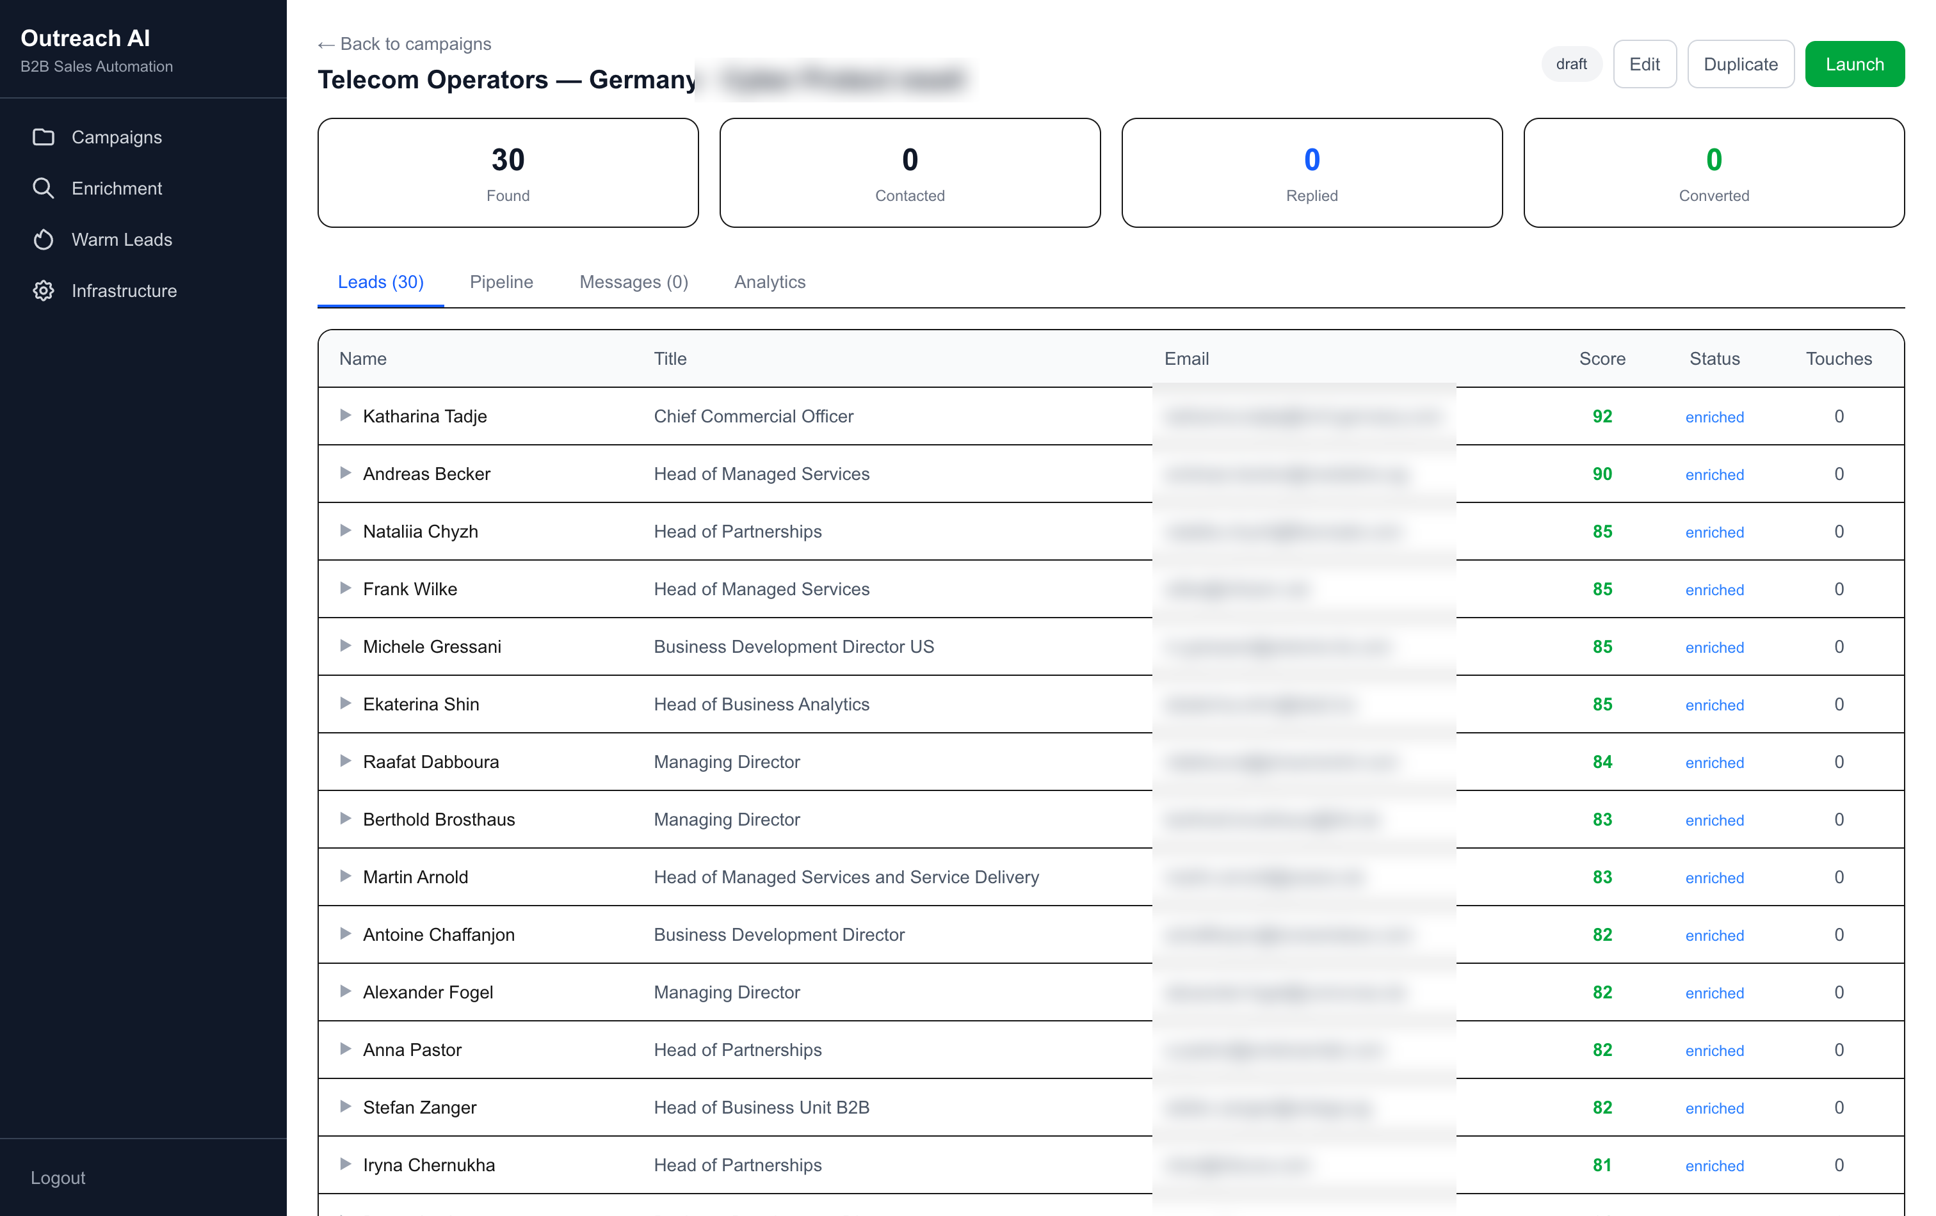Expand Andreas Becker row details
Viewport: 1936px width, 1216px height.
345,474
